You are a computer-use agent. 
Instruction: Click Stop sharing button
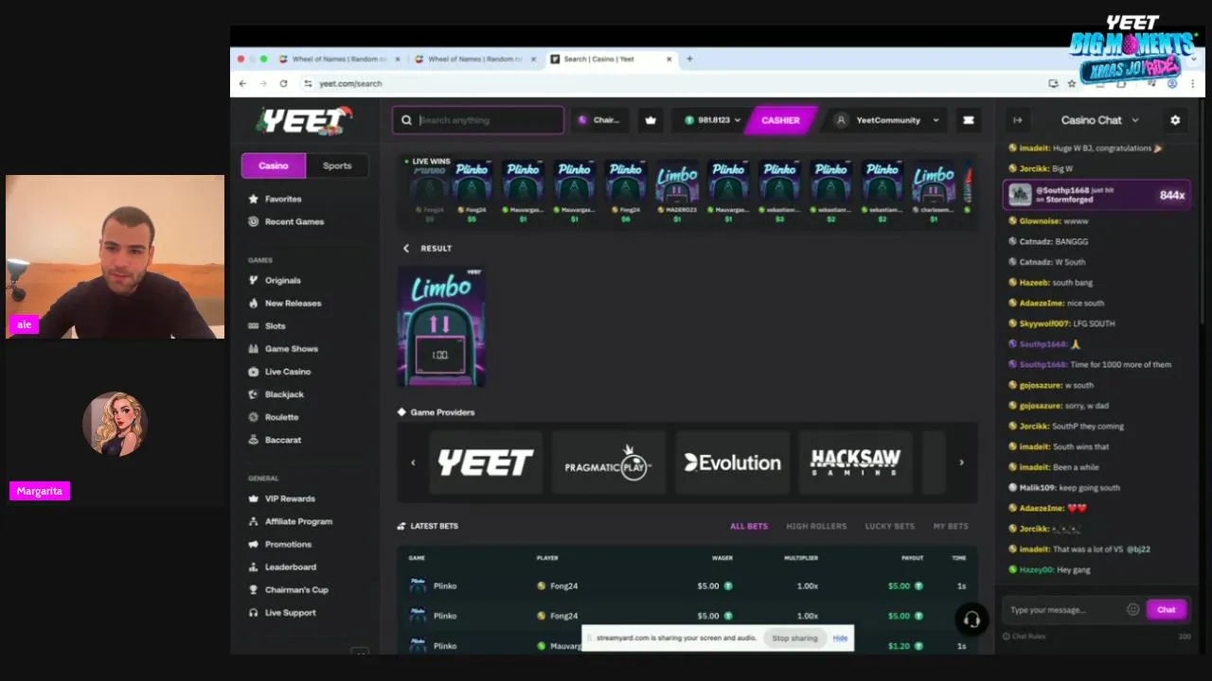point(794,637)
